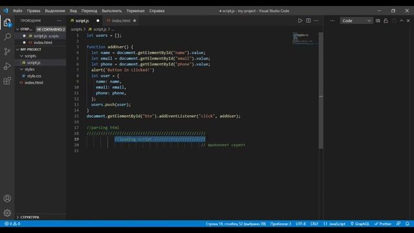This screenshot has height=233, width=414.
Task: Open the Extensions view
Action: coord(7,80)
